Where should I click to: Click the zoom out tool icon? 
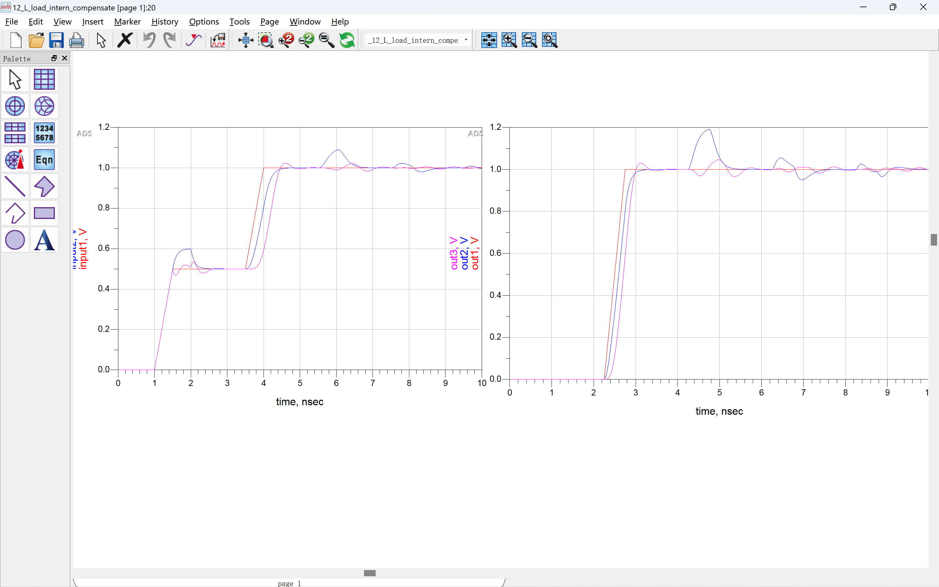tap(306, 39)
